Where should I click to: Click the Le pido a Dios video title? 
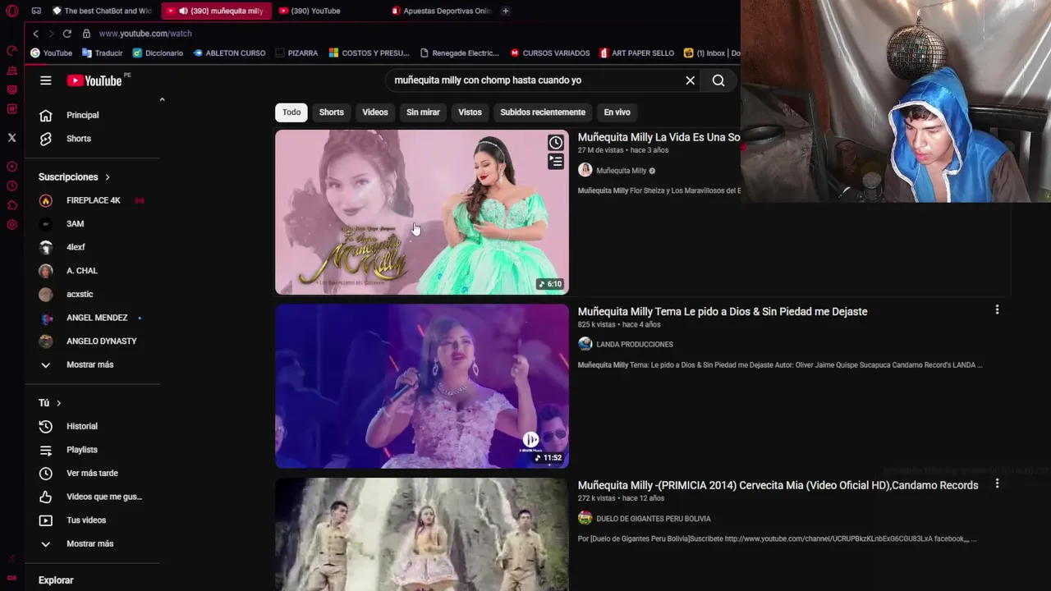[x=723, y=312]
